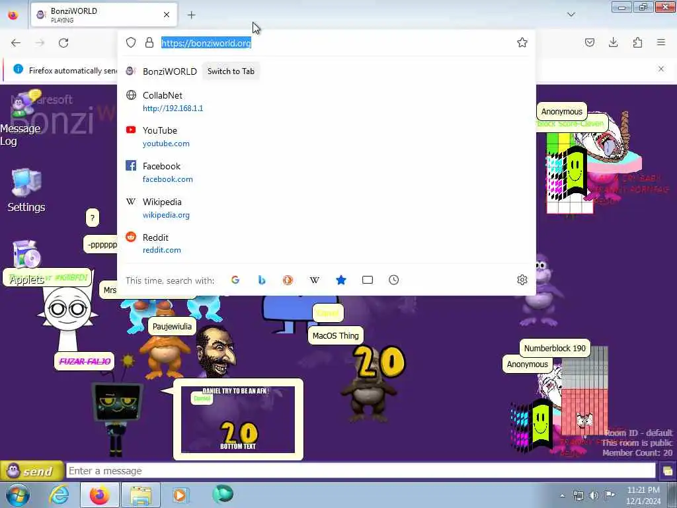
Task: Open the taskbar clock showing 11:21 PM
Action: pos(643,495)
